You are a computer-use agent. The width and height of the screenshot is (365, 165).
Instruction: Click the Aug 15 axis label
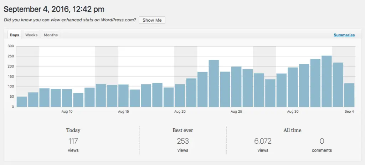coord(123,112)
